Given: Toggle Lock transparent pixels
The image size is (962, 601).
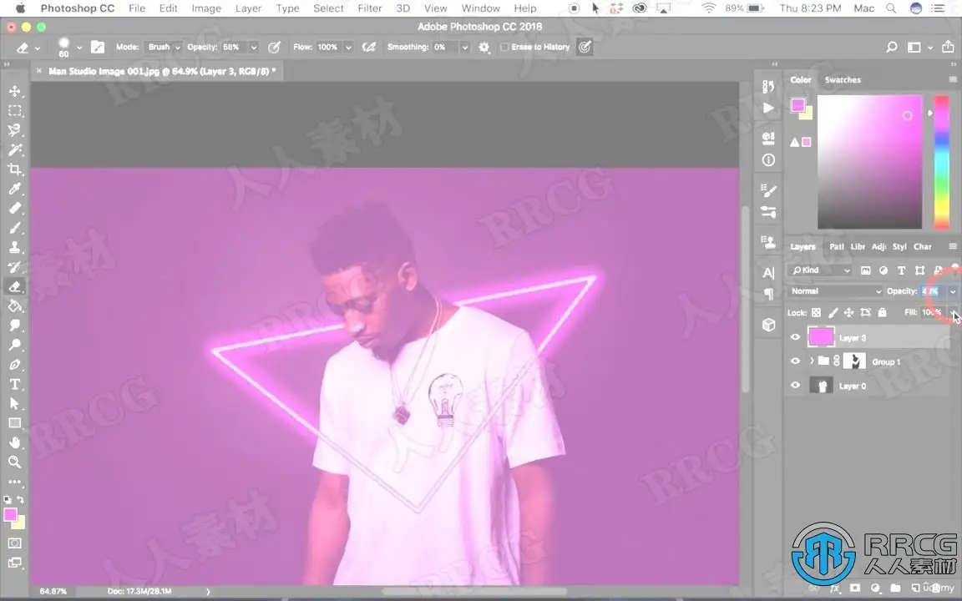Looking at the screenshot, I should click(816, 312).
